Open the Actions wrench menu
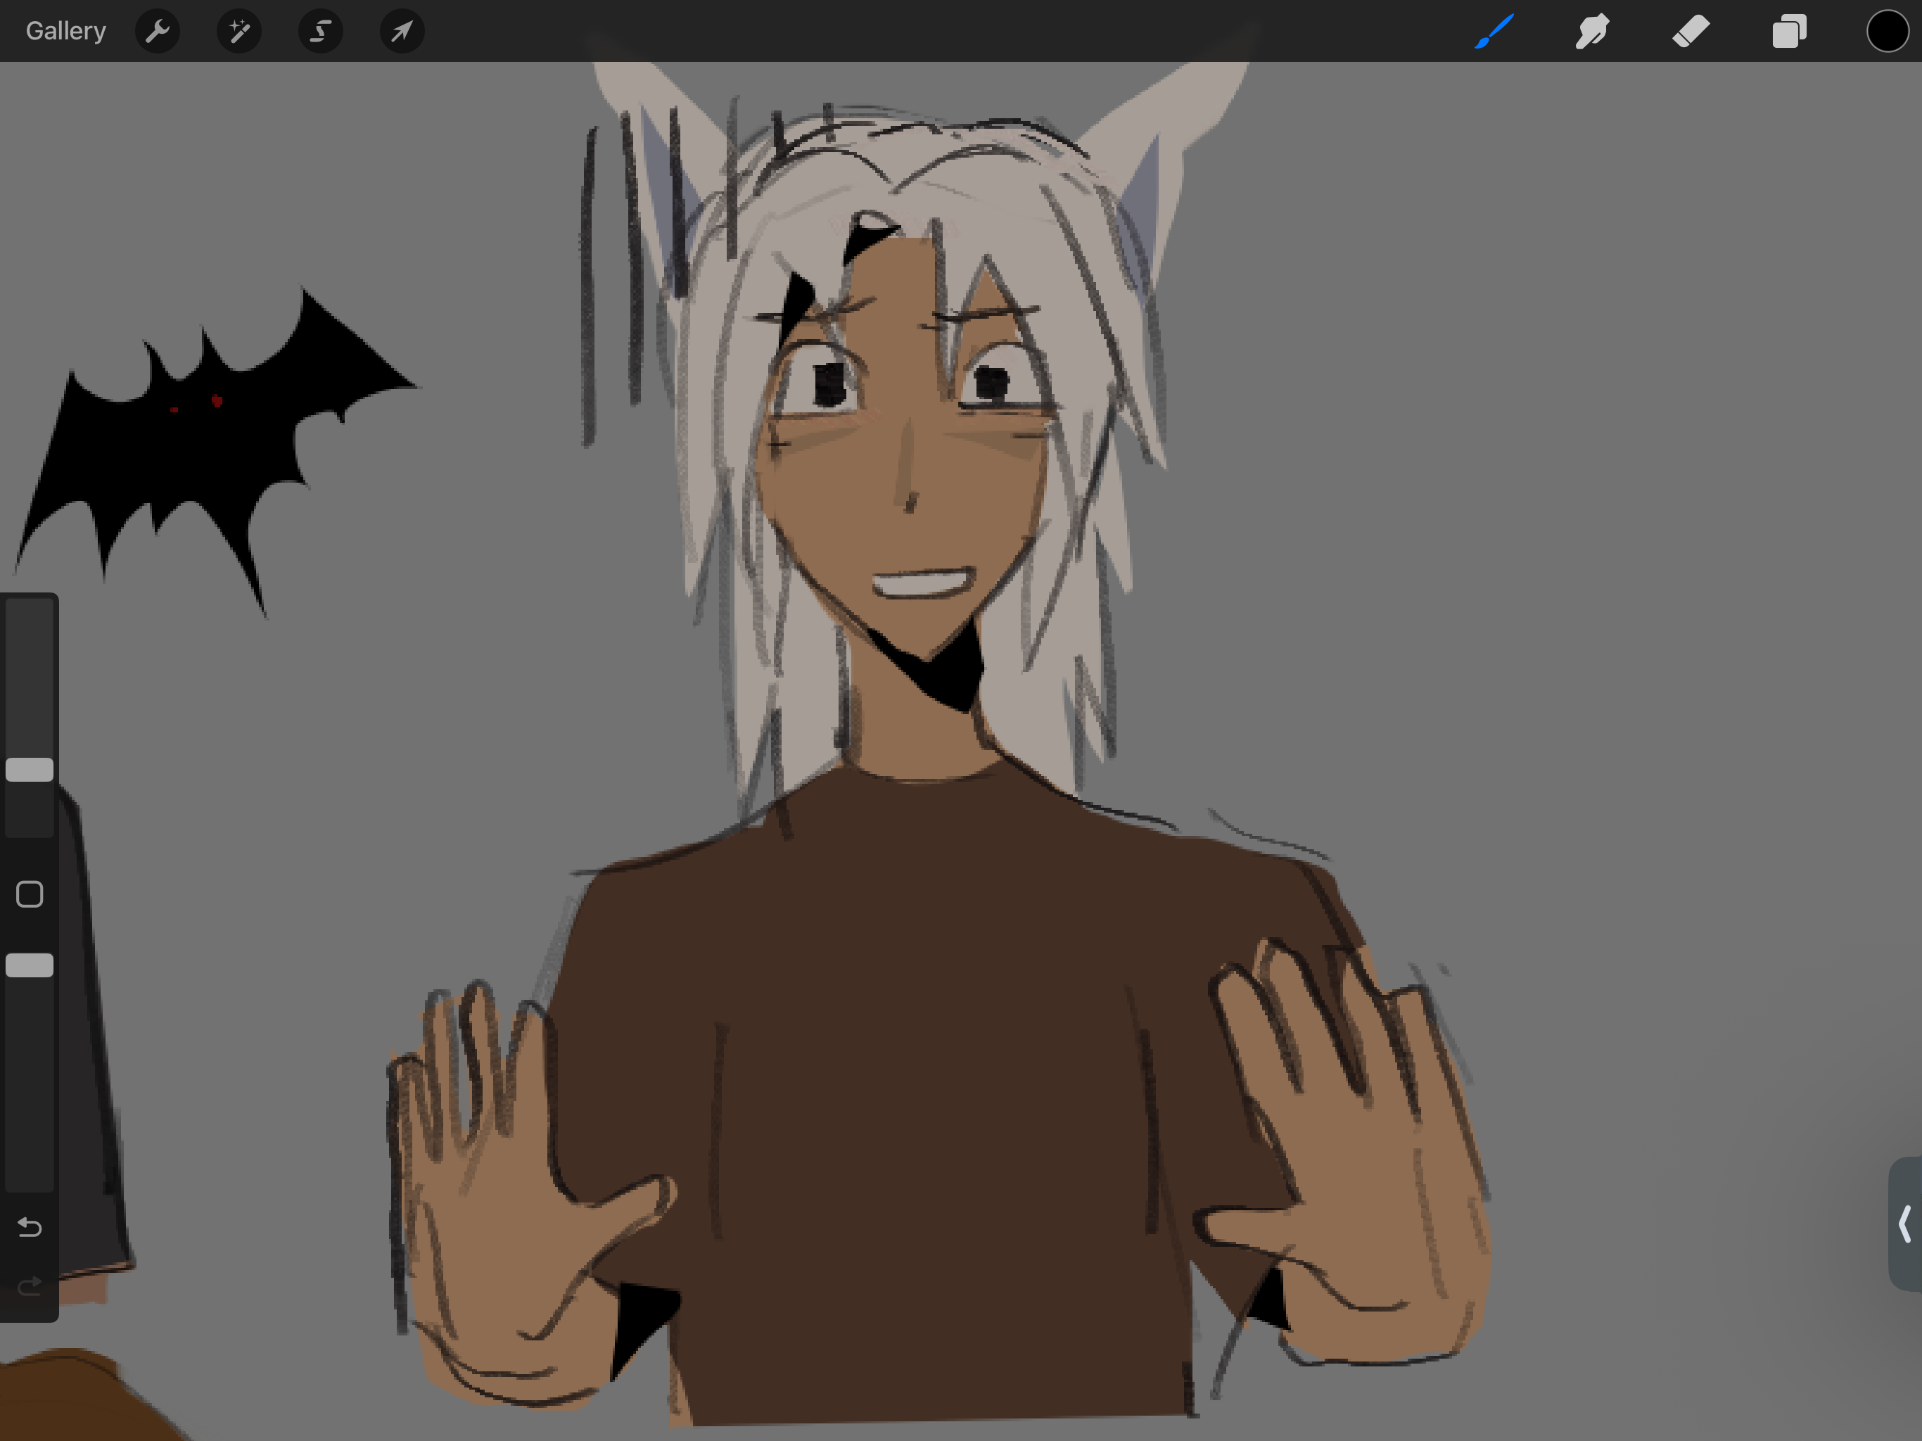 [158, 31]
